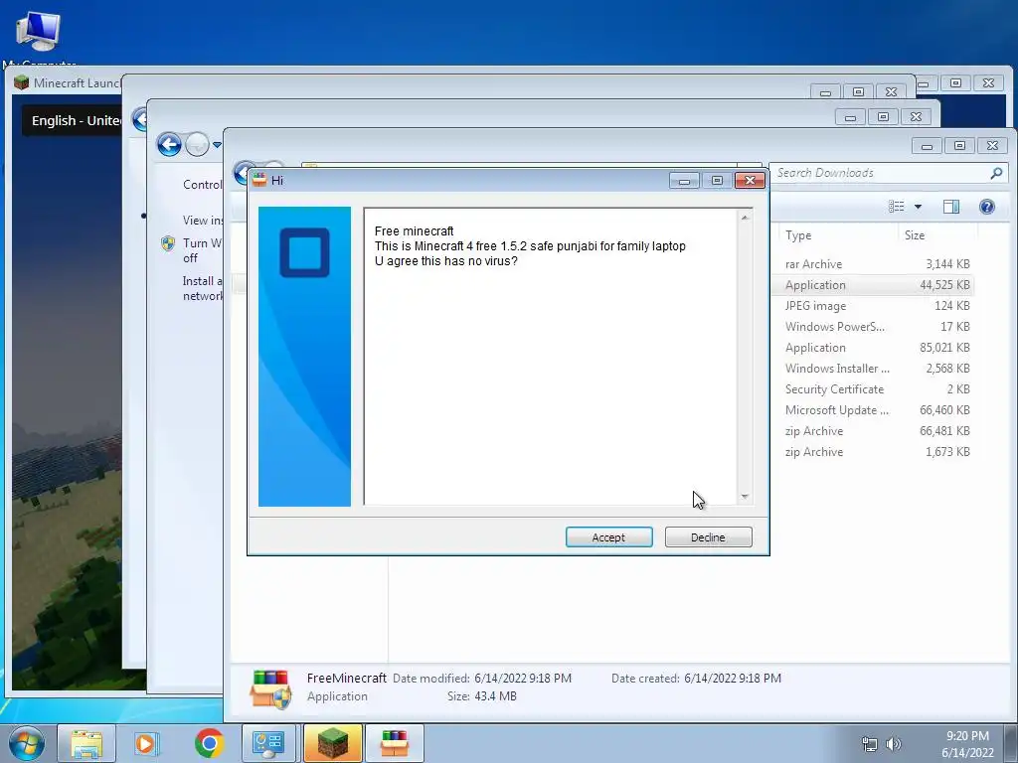The height and width of the screenshot is (763, 1018).
Task: Click the scroll up arrow in license text
Action: click(745, 218)
